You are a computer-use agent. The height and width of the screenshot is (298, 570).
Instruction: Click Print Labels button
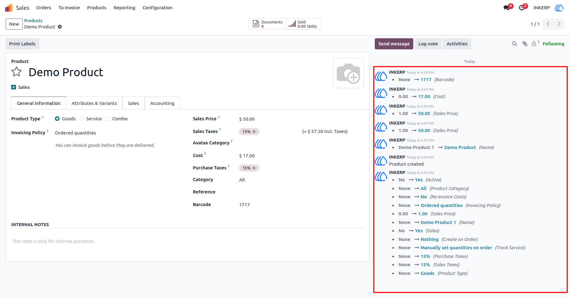coord(22,44)
